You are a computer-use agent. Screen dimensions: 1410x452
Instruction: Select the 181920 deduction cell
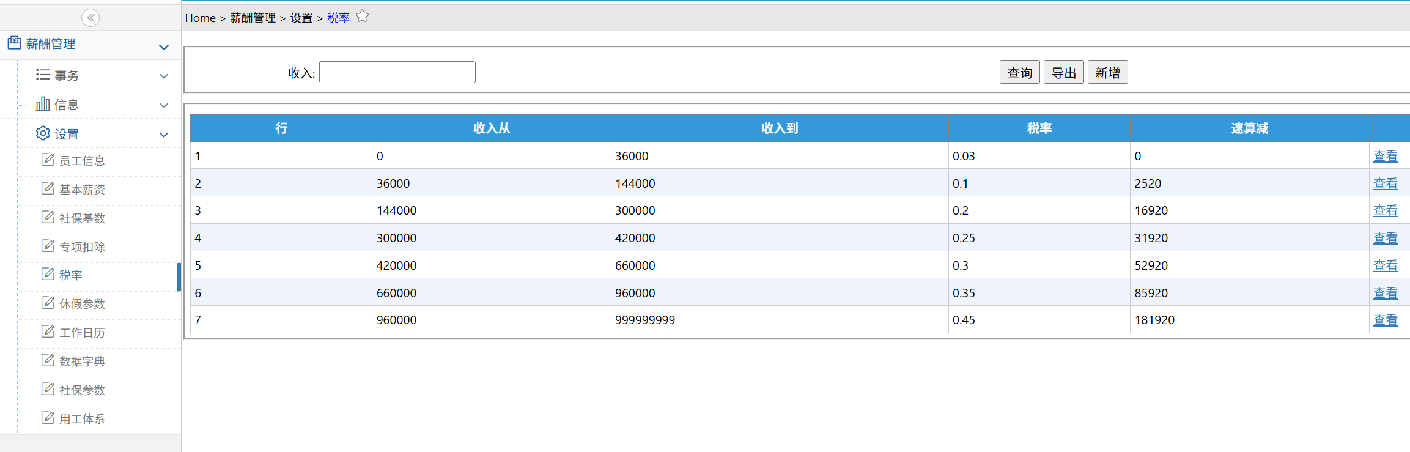1249,320
